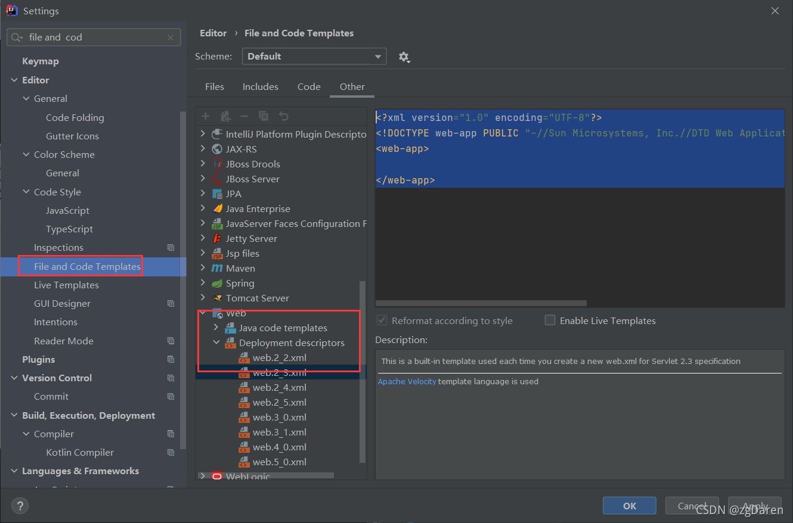Screen dimensions: 793x523
Task: Click the Reset to default revert icon
Action: coord(284,116)
